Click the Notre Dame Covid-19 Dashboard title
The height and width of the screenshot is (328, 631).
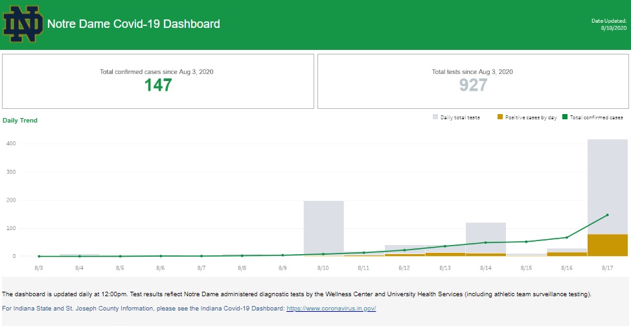(x=133, y=24)
